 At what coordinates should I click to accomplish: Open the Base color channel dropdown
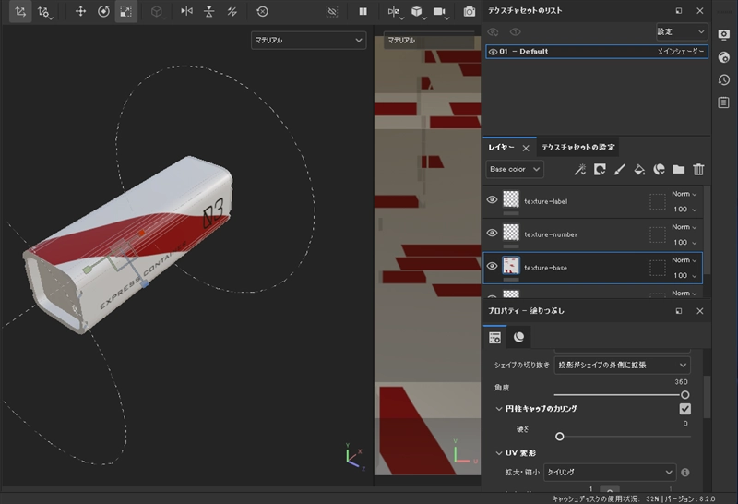click(x=515, y=170)
